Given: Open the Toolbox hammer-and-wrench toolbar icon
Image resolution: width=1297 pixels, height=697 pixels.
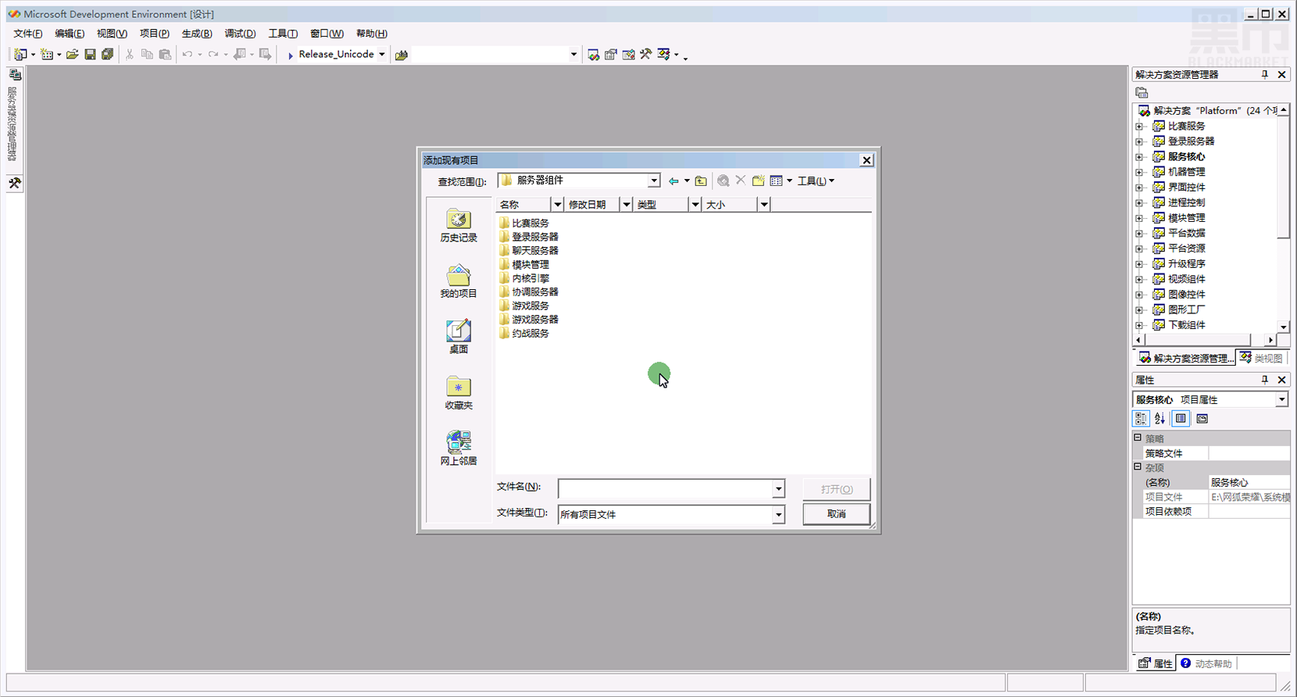Looking at the screenshot, I should [x=645, y=55].
